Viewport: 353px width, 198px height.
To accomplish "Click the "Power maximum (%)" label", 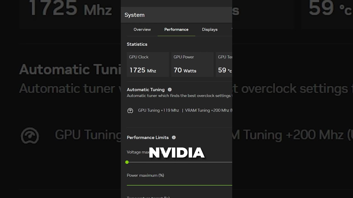I will tap(145, 175).
